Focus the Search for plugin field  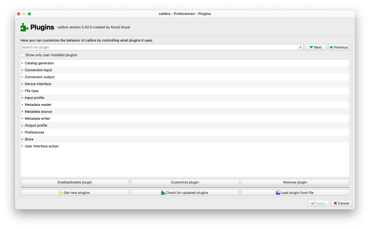tap(159, 47)
